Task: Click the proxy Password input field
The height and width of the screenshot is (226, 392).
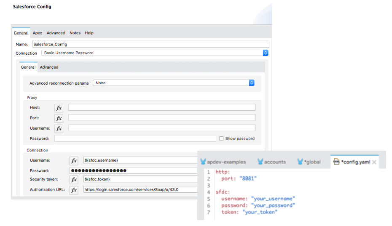Action: [135, 138]
